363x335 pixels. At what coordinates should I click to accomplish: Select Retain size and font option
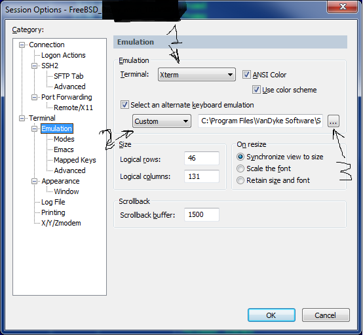pyautogui.click(x=240, y=180)
